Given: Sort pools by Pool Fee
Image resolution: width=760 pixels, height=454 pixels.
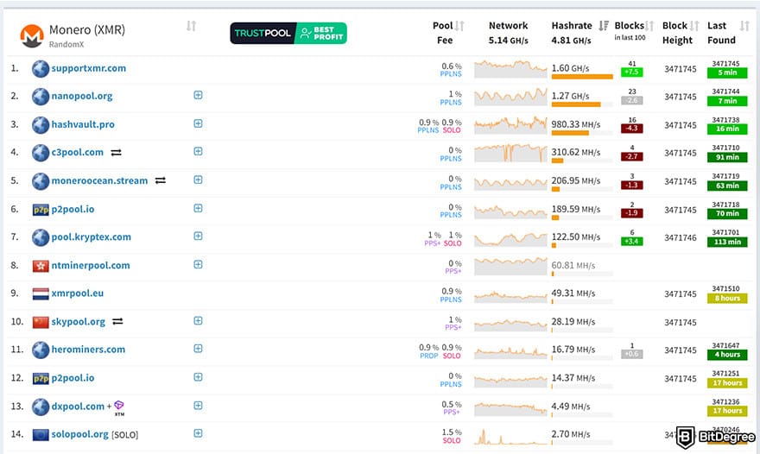Looking at the screenshot, I should pyautogui.click(x=459, y=26).
